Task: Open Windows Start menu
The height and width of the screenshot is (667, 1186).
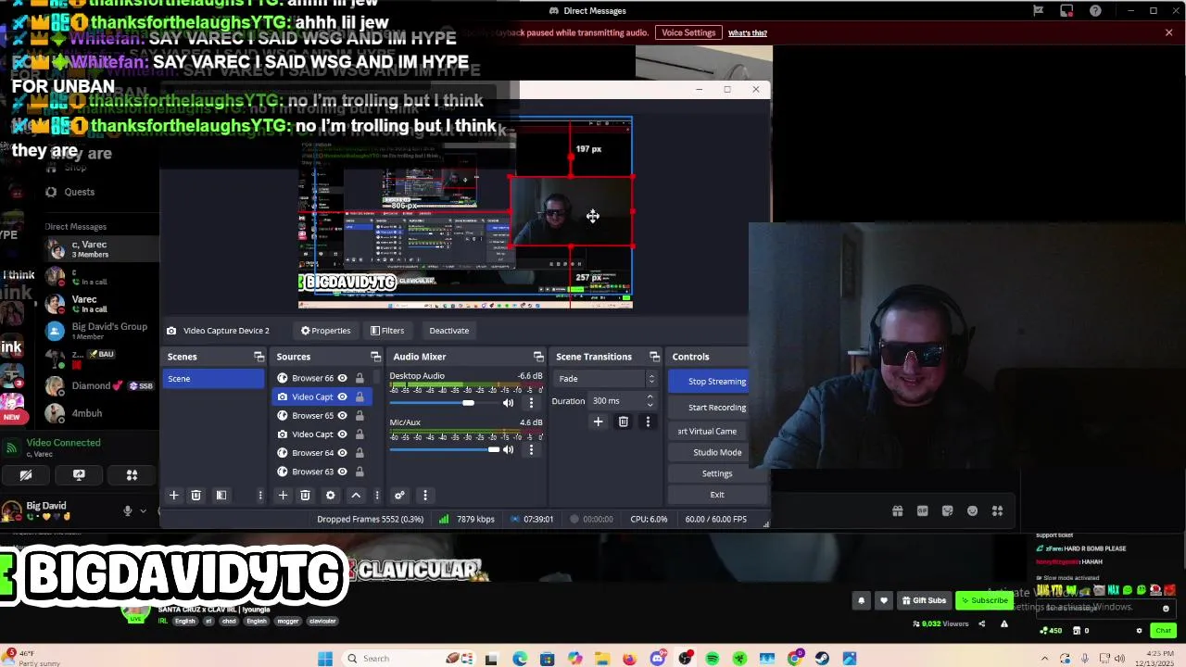Action: [325, 659]
